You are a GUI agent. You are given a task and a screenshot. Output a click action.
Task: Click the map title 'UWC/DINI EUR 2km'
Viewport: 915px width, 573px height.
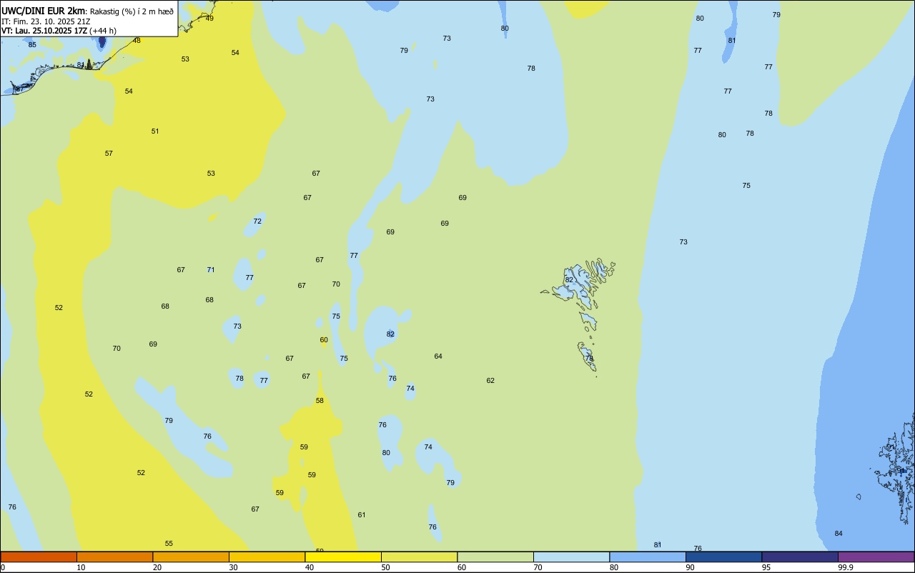click(x=44, y=10)
